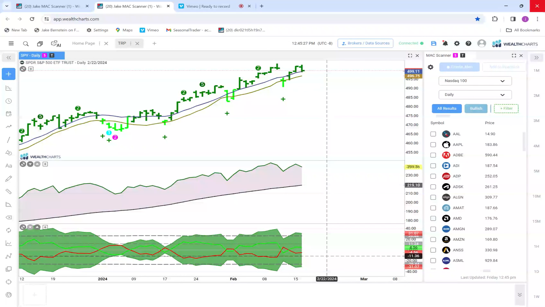
Task: Open Brokers / Data Sources
Action: (x=365, y=43)
